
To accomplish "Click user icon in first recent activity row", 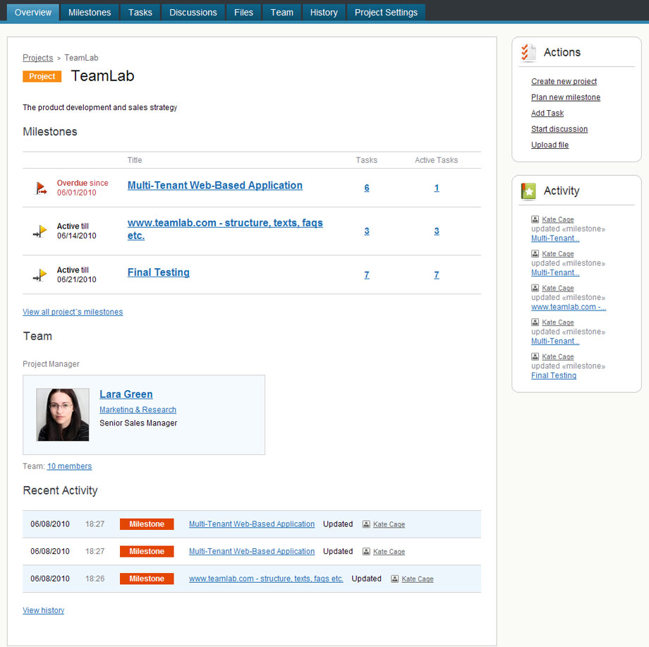I will click(366, 524).
